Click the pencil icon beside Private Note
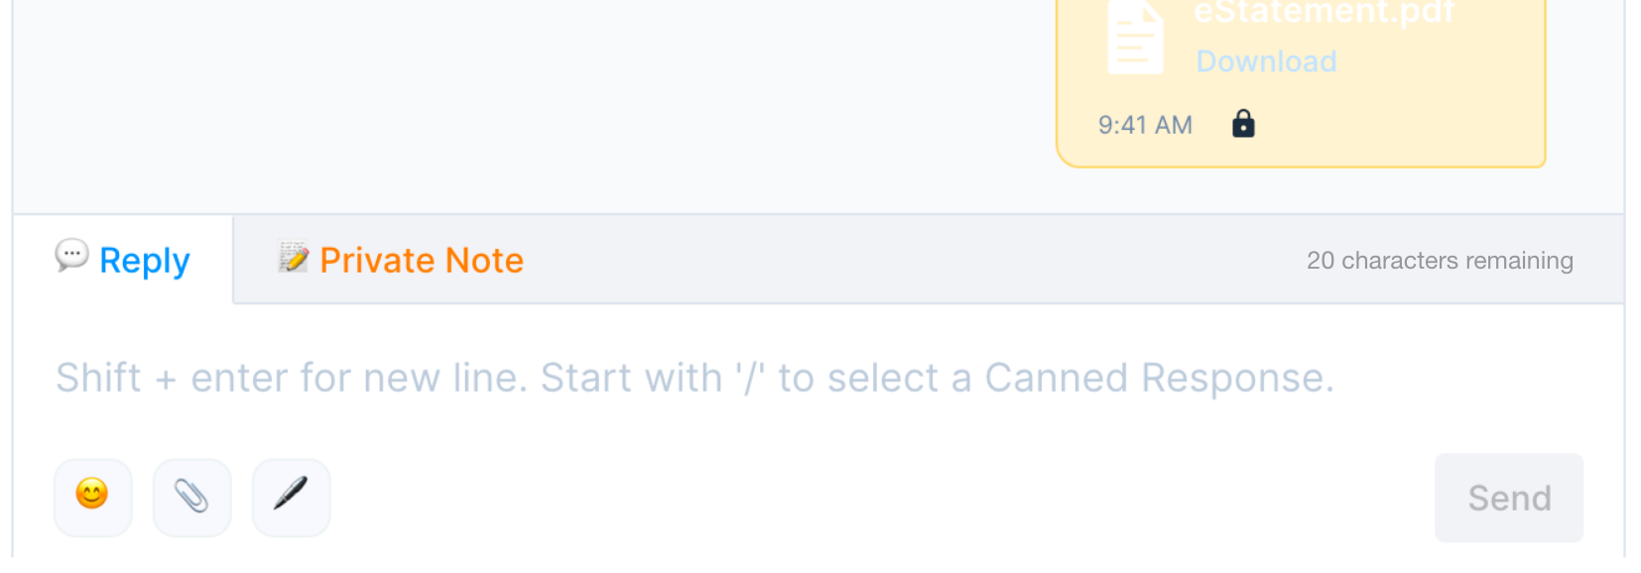1641x573 pixels. (294, 259)
